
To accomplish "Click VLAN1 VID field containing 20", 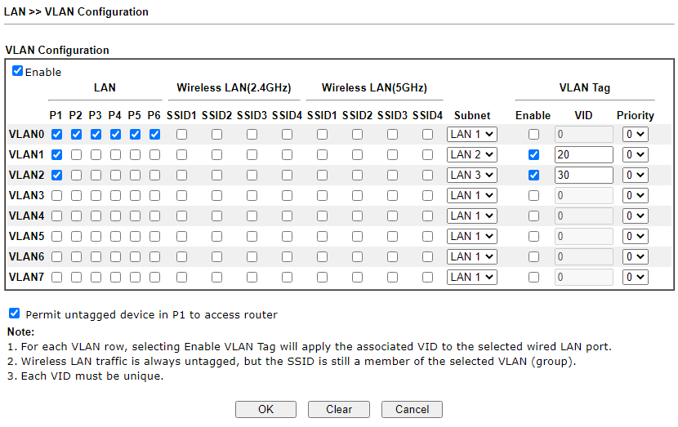I will (583, 154).
